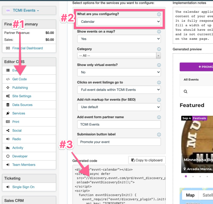
Task: Click info icon beside 'Show only virtual events?'
Action: point(159,65)
